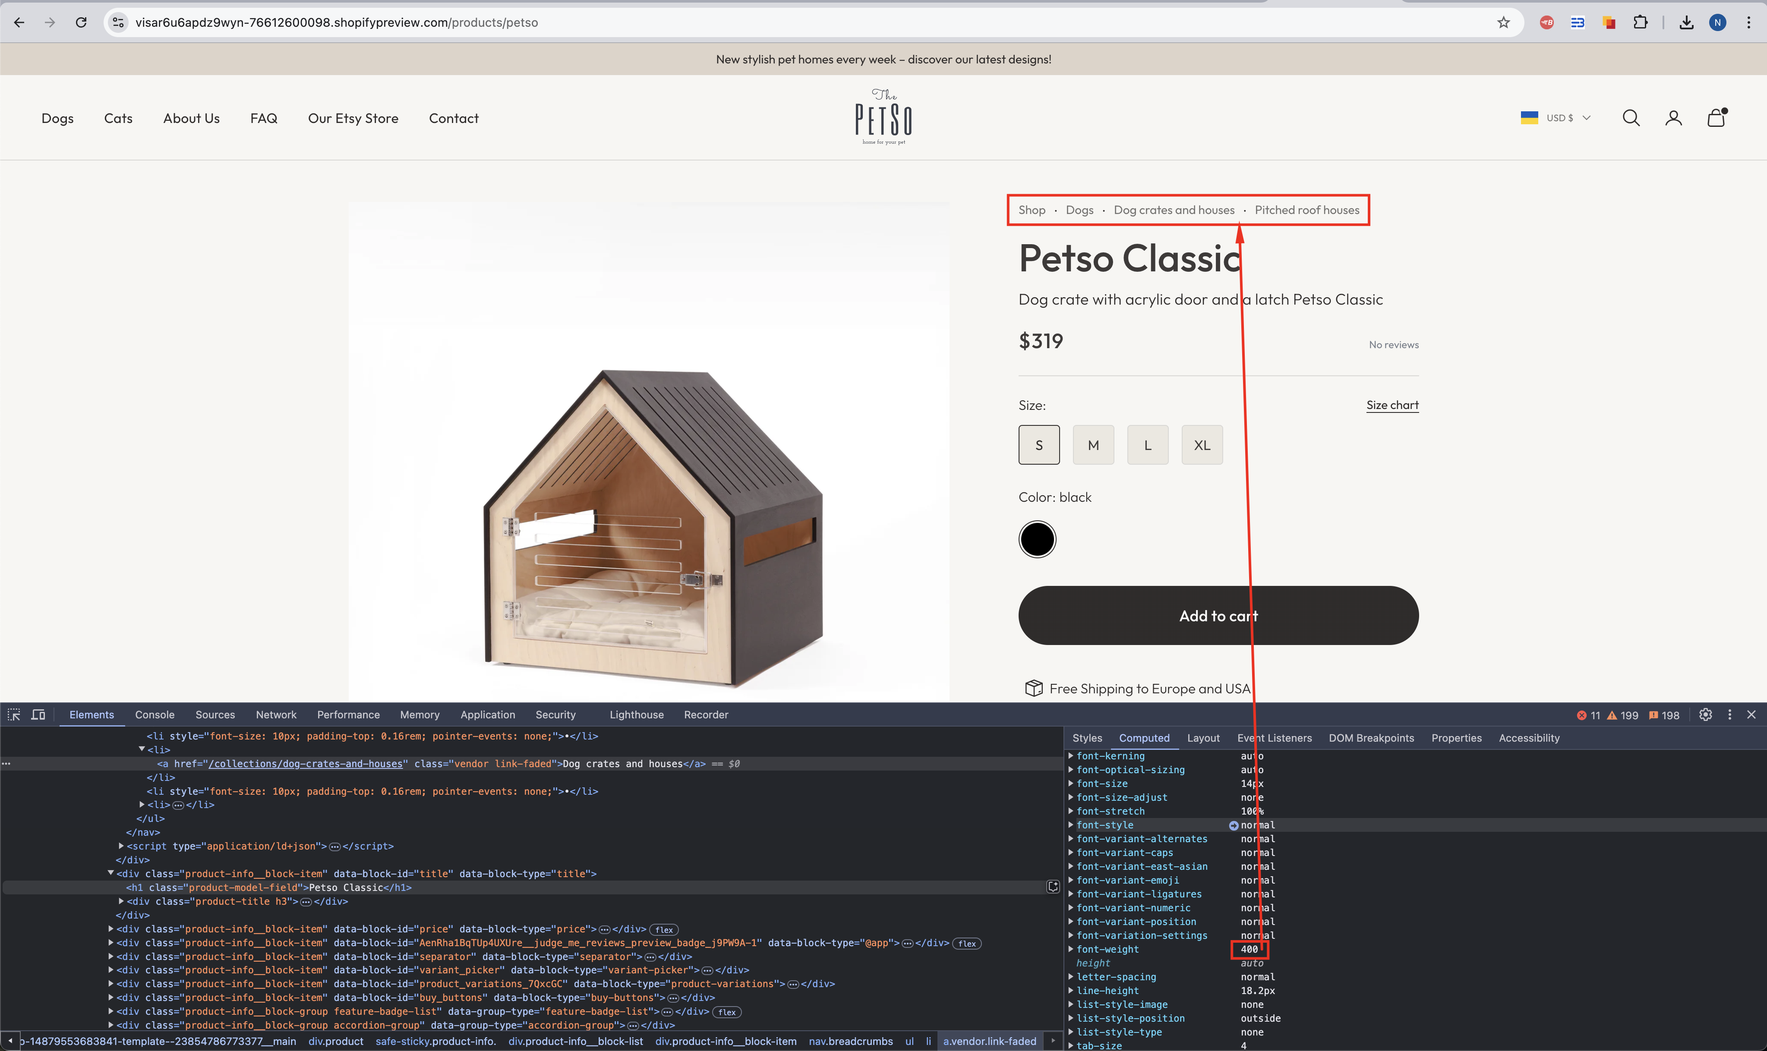The height and width of the screenshot is (1051, 1767).
Task: Open the Chrome downloads icon
Action: 1686,23
